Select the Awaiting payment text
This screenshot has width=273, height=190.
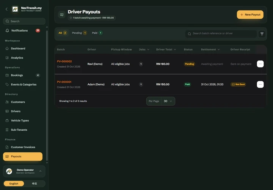tap(212, 64)
